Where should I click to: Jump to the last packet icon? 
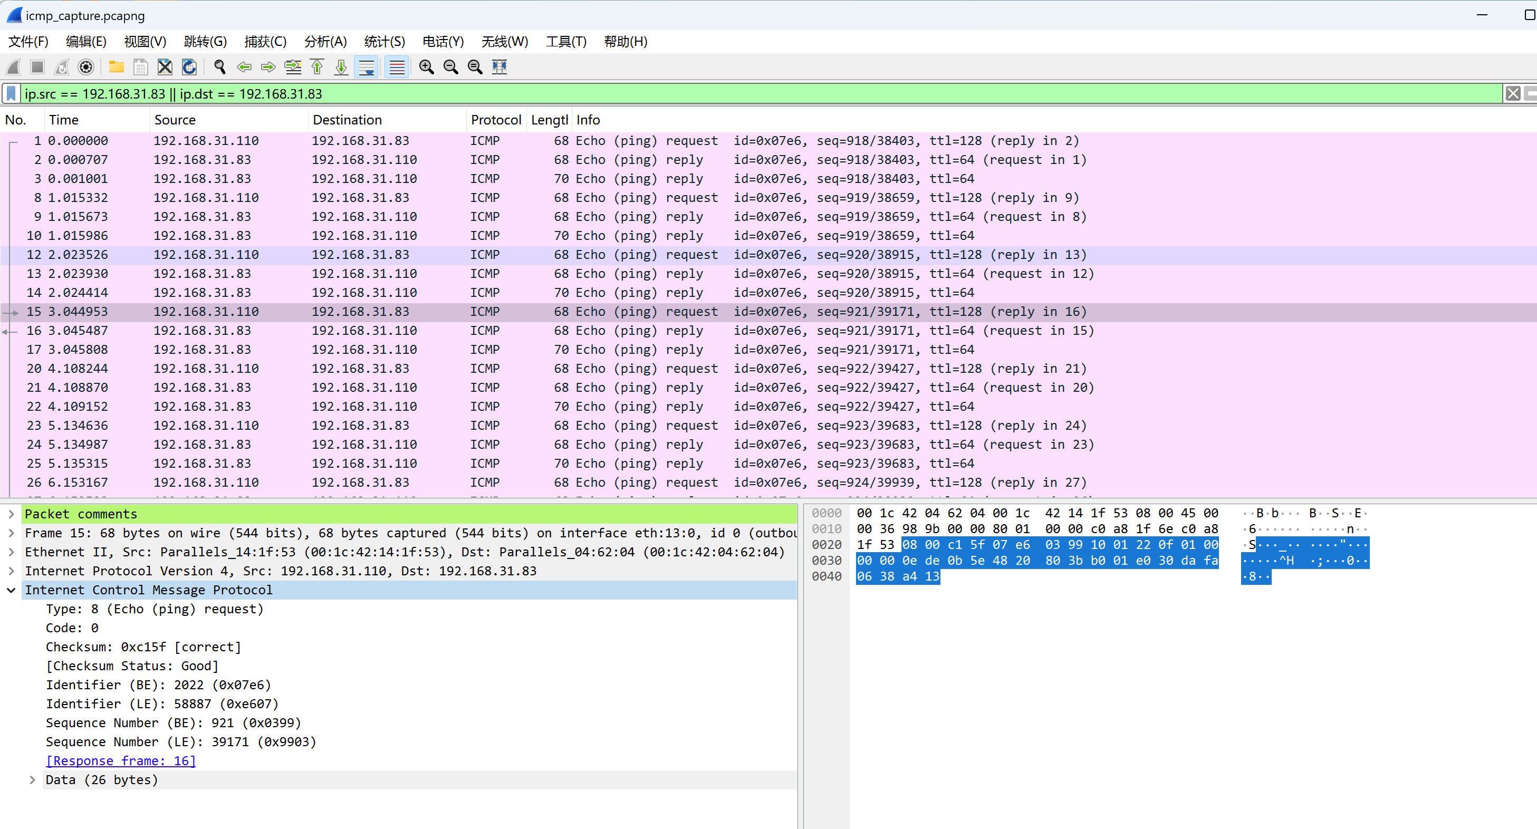point(341,67)
